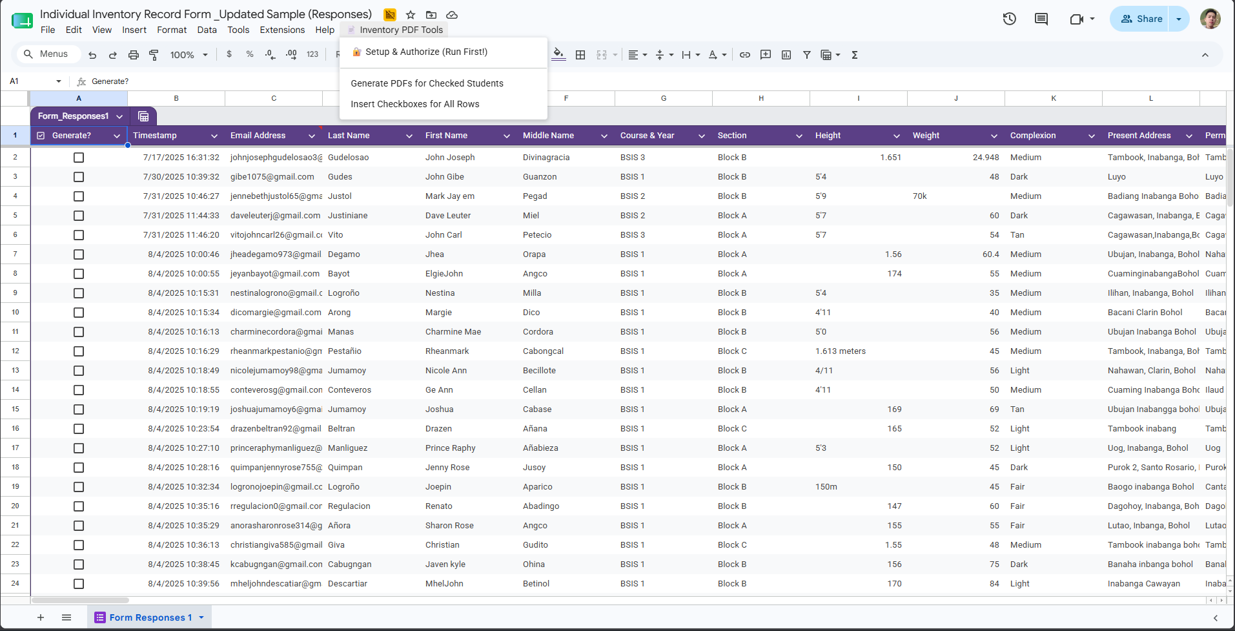The height and width of the screenshot is (631, 1235).
Task: Click the 123 number format button
Action: pos(312,55)
